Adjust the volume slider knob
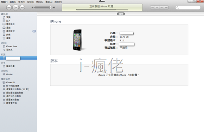 point(51,7)
